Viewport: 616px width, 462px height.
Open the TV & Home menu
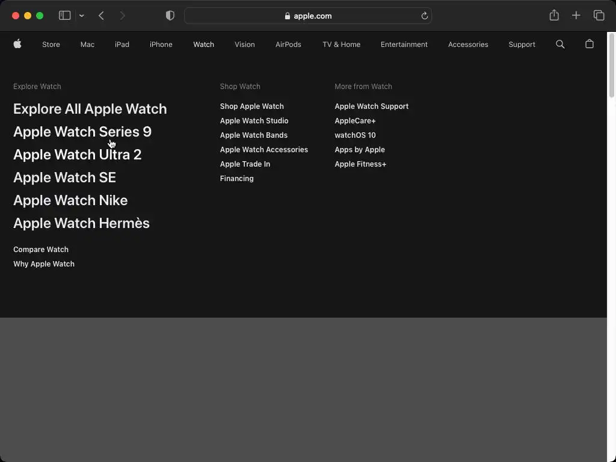click(342, 45)
